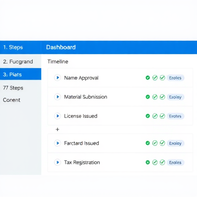Toggle second outlined checkmark in Farctard Issued row

tap(162, 143)
